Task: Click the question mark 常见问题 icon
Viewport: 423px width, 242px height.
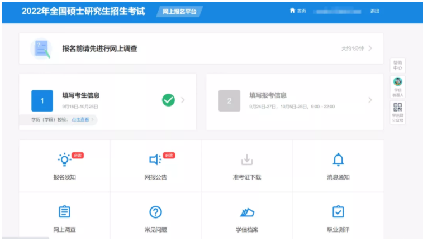Action: (156, 212)
